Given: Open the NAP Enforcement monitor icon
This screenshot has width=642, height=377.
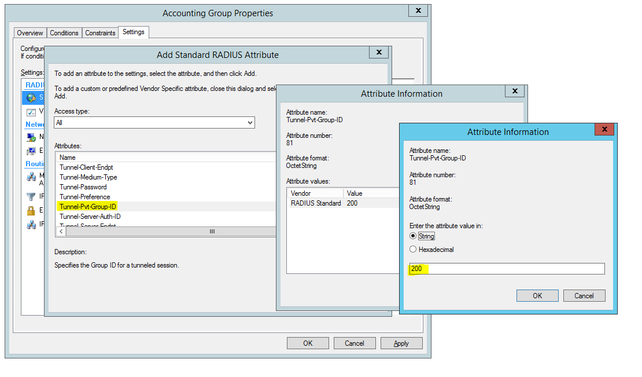Looking at the screenshot, I should [x=31, y=137].
